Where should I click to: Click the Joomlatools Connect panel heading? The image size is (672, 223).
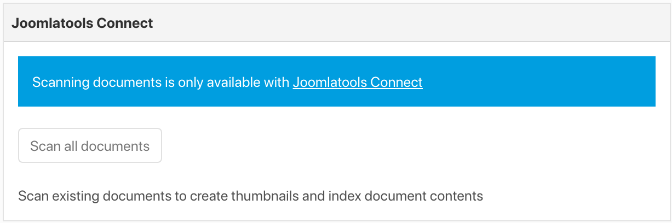coord(82,24)
